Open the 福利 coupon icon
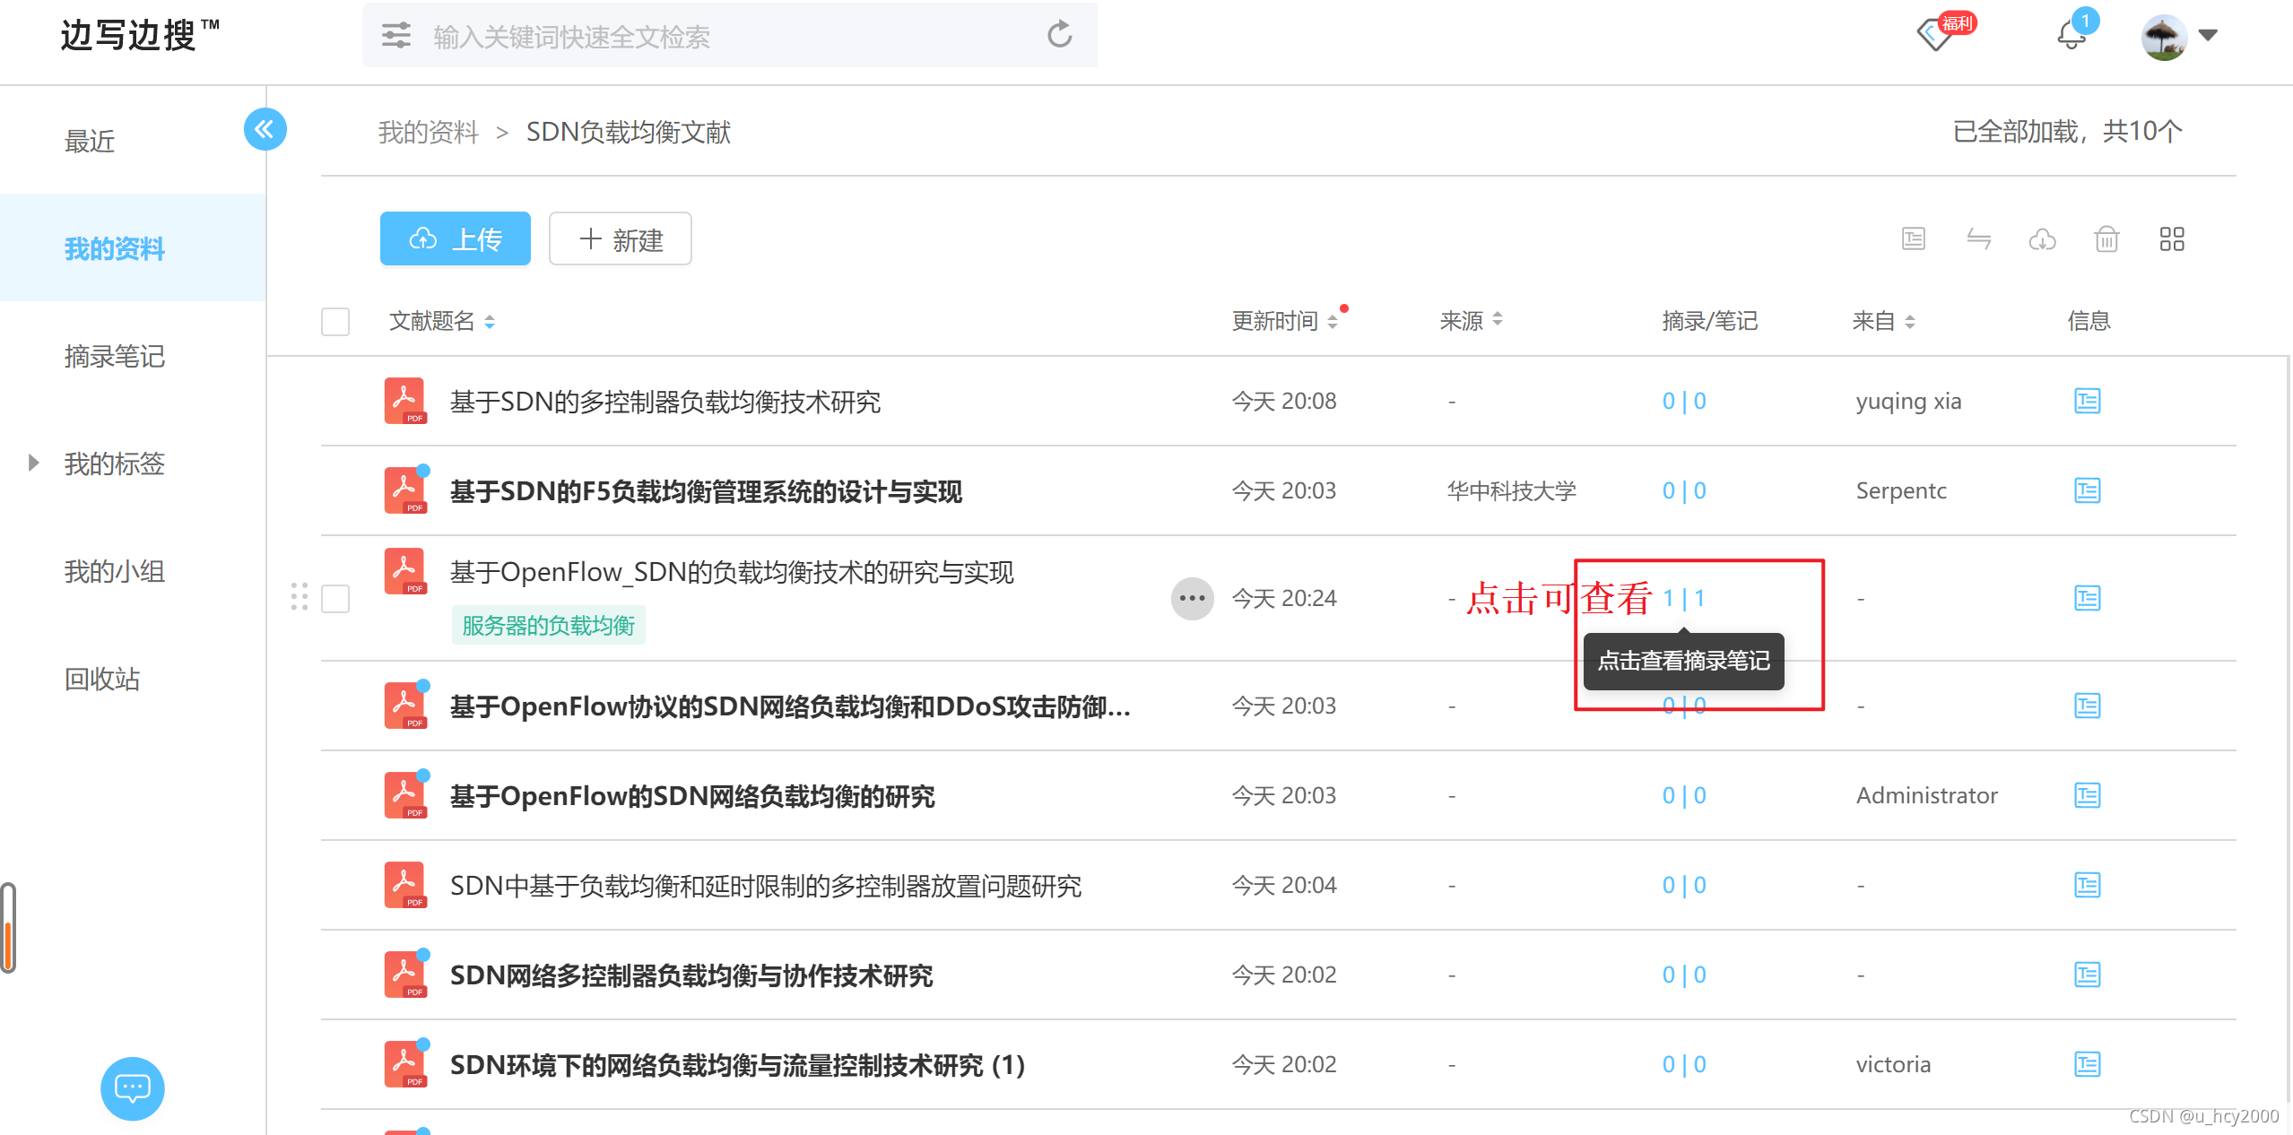This screenshot has width=2293, height=1135. coord(1944,32)
